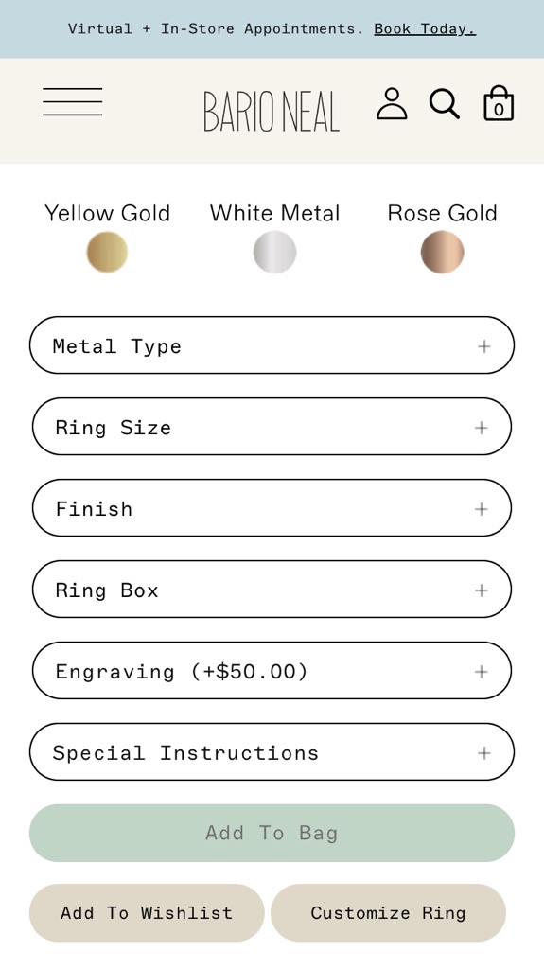This screenshot has height=969, width=544.
Task: Click the plus icon on Ring Box
Action: 481,590
